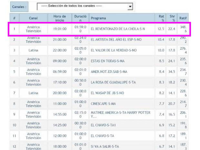Viewport: 200px width, 150px height.
Task: Click the 'Selección de todos los canales' combo box
Action: coord(85,6)
